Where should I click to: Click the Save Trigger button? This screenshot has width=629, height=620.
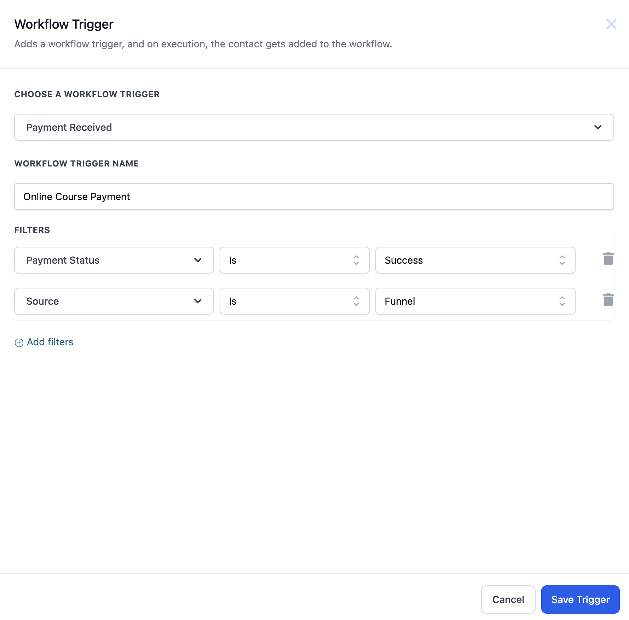[x=581, y=599]
